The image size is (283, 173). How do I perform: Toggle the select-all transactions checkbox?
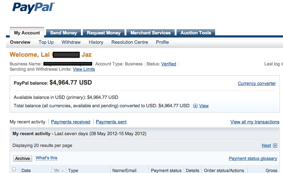click(x=14, y=169)
